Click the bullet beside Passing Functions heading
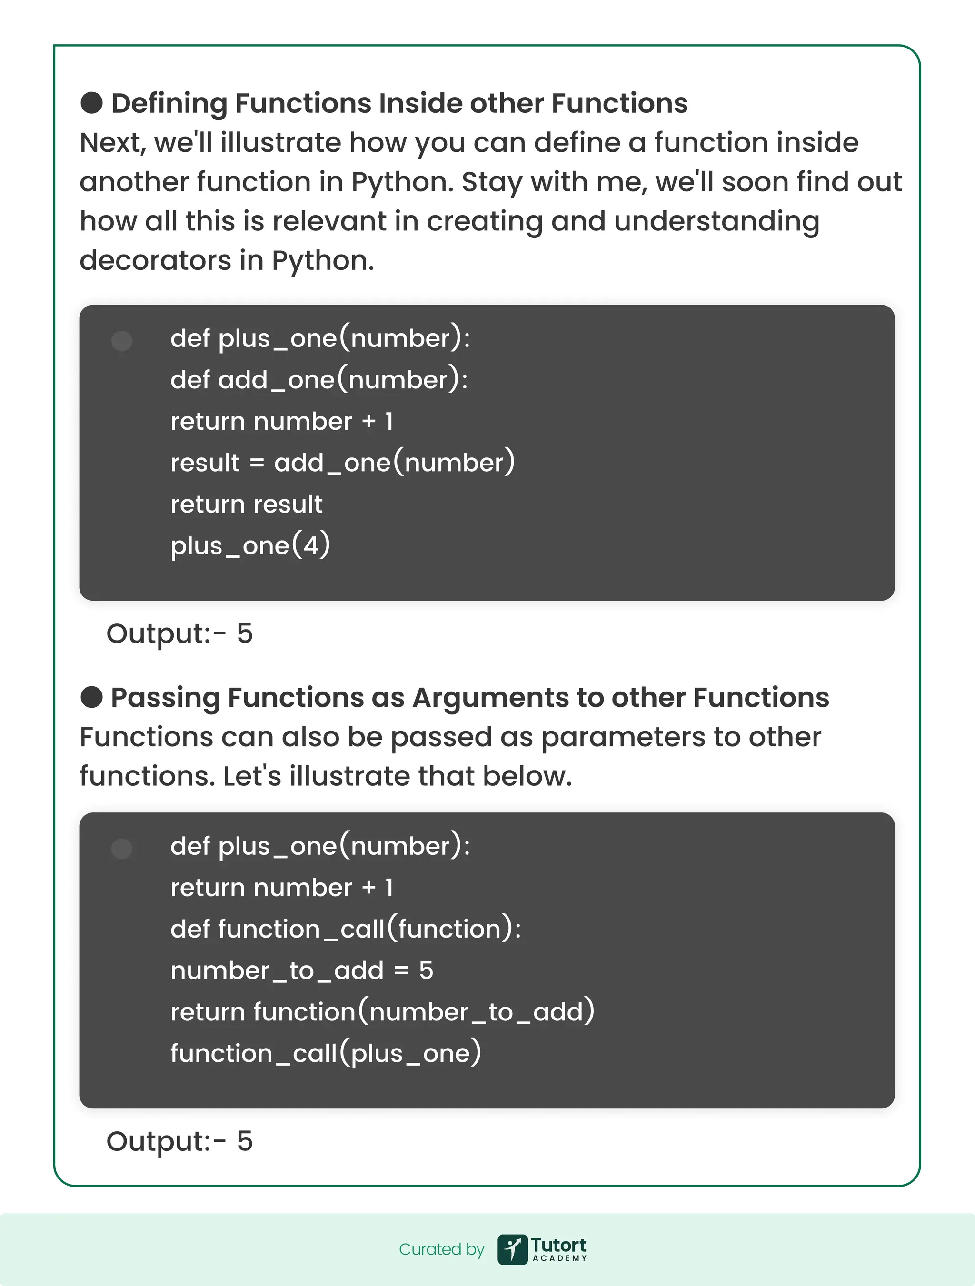 tap(91, 697)
